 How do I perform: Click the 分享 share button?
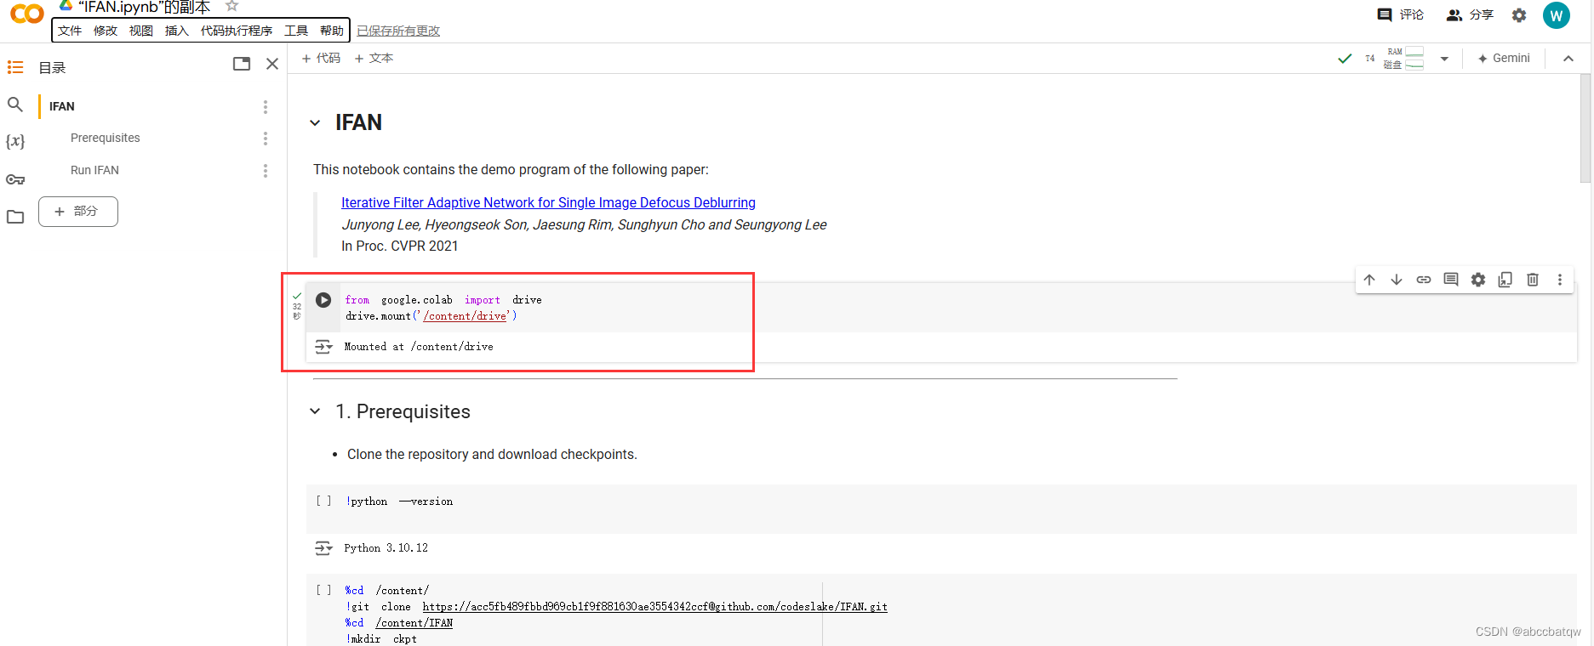[x=1471, y=14]
